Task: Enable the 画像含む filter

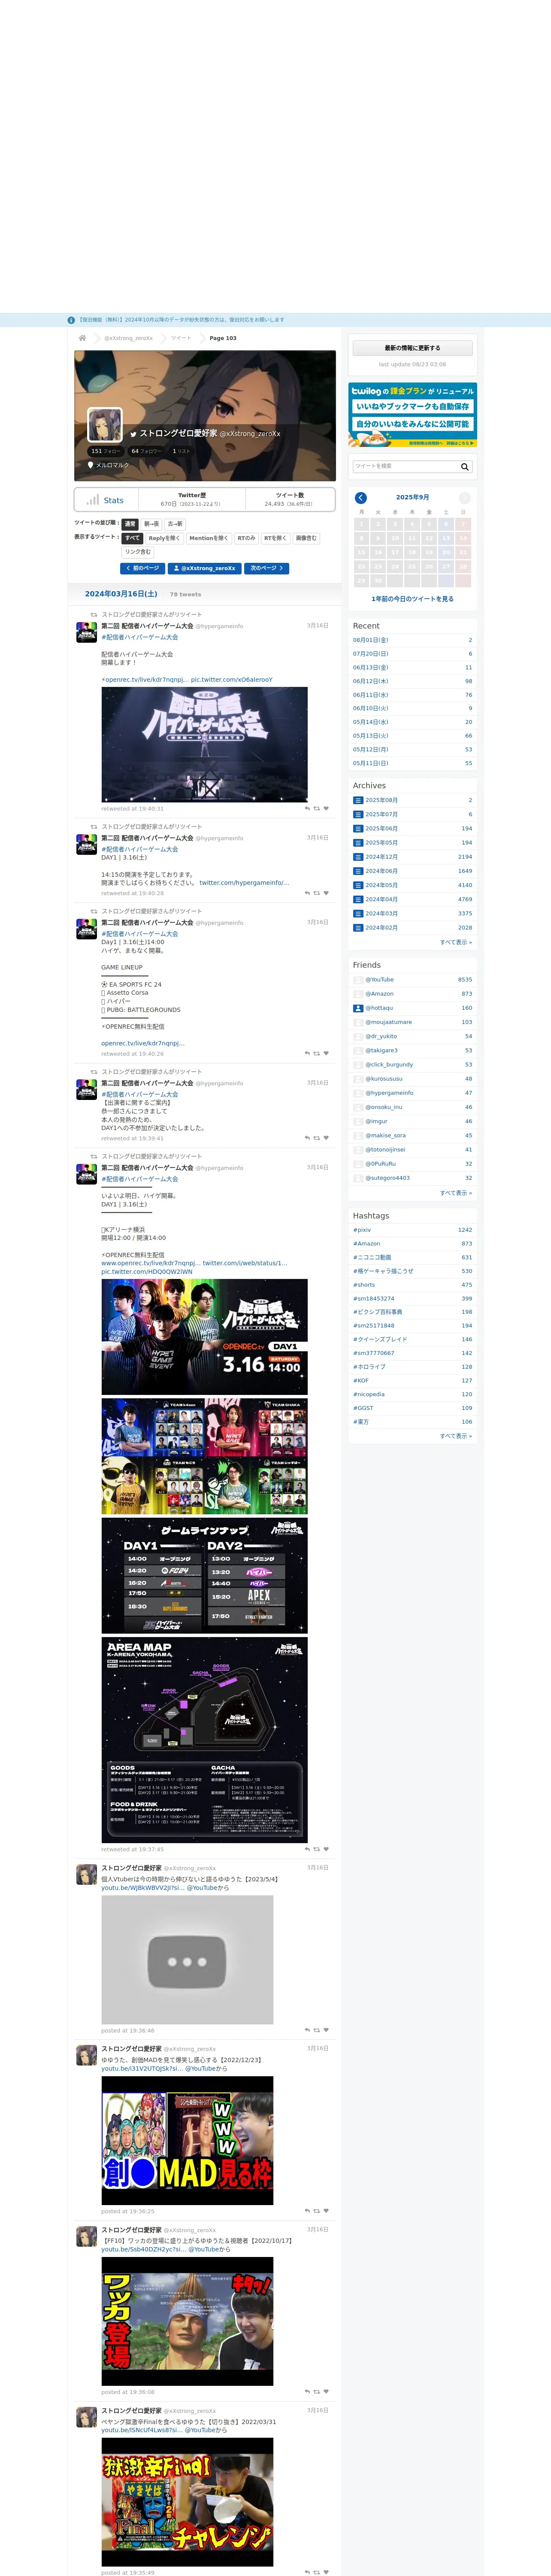Action: pos(306,538)
